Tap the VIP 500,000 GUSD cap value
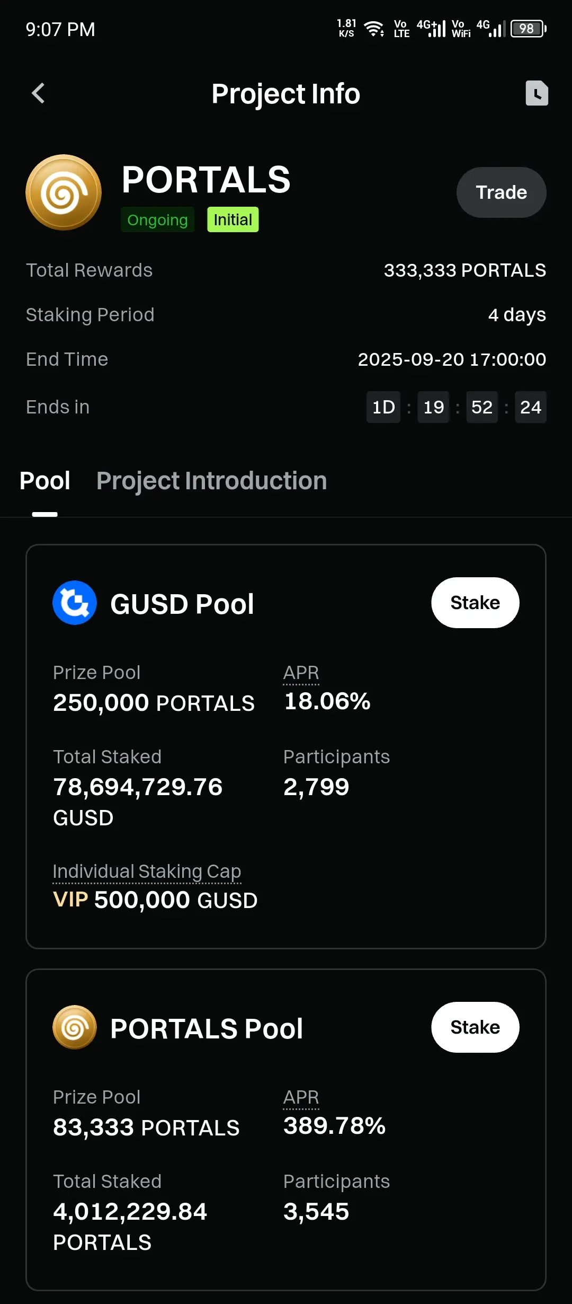The width and height of the screenshot is (572, 1304). click(155, 900)
